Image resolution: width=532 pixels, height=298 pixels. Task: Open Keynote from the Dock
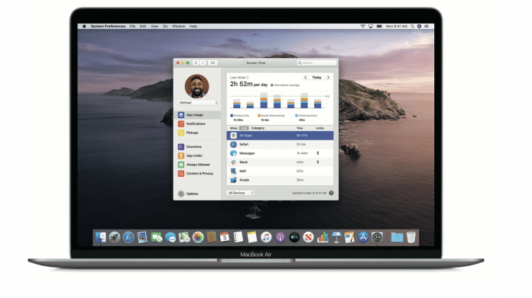[x=336, y=238]
